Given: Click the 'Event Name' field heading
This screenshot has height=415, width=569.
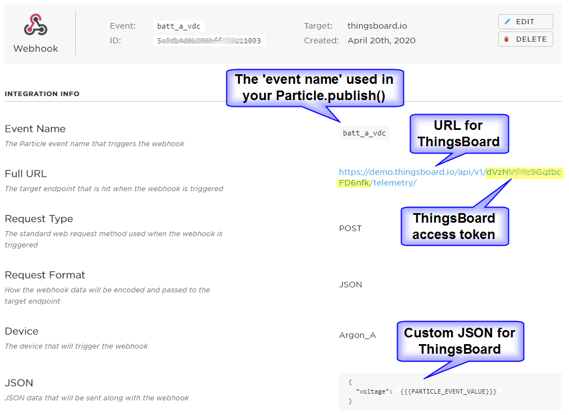Looking at the screenshot, I should (35, 129).
